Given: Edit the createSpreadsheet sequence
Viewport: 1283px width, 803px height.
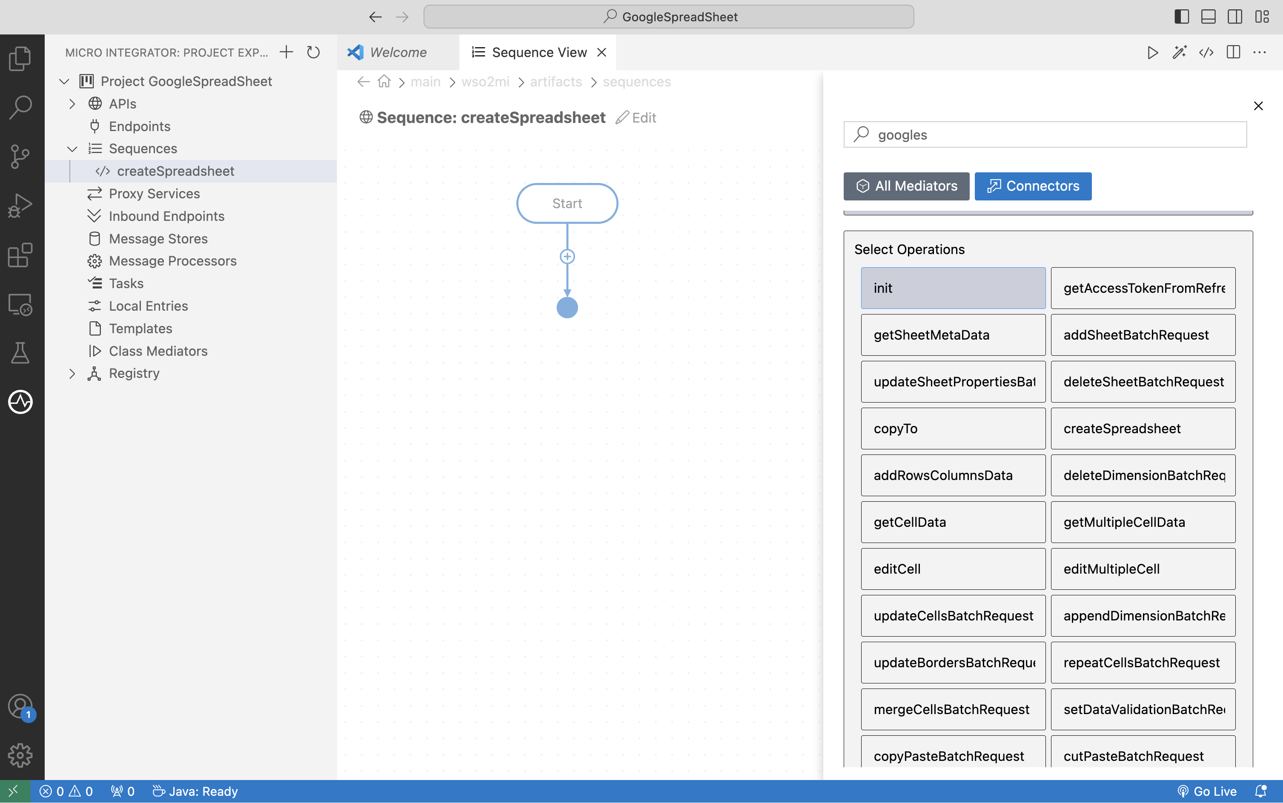Looking at the screenshot, I should 636,117.
